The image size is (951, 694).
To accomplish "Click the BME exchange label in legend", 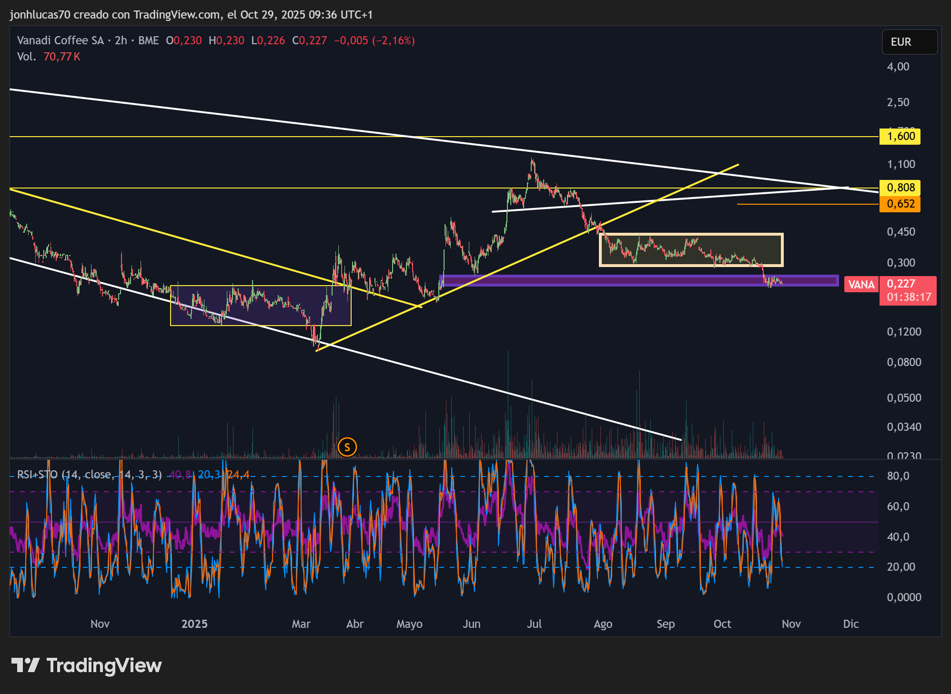I will pos(149,40).
